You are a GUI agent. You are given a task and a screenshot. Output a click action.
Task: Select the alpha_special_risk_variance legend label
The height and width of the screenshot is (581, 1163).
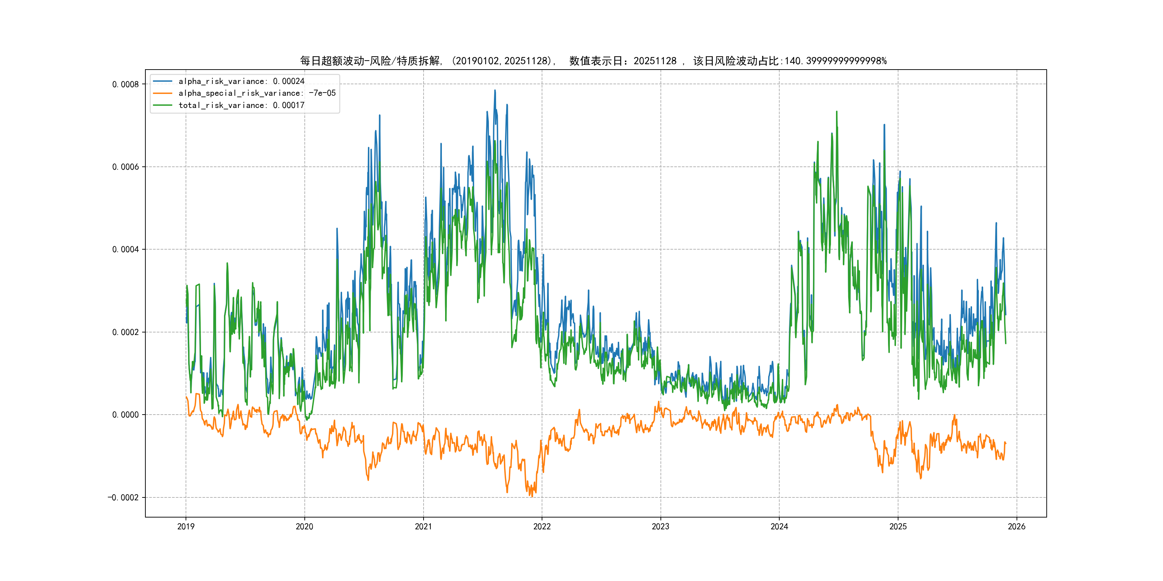click(257, 93)
